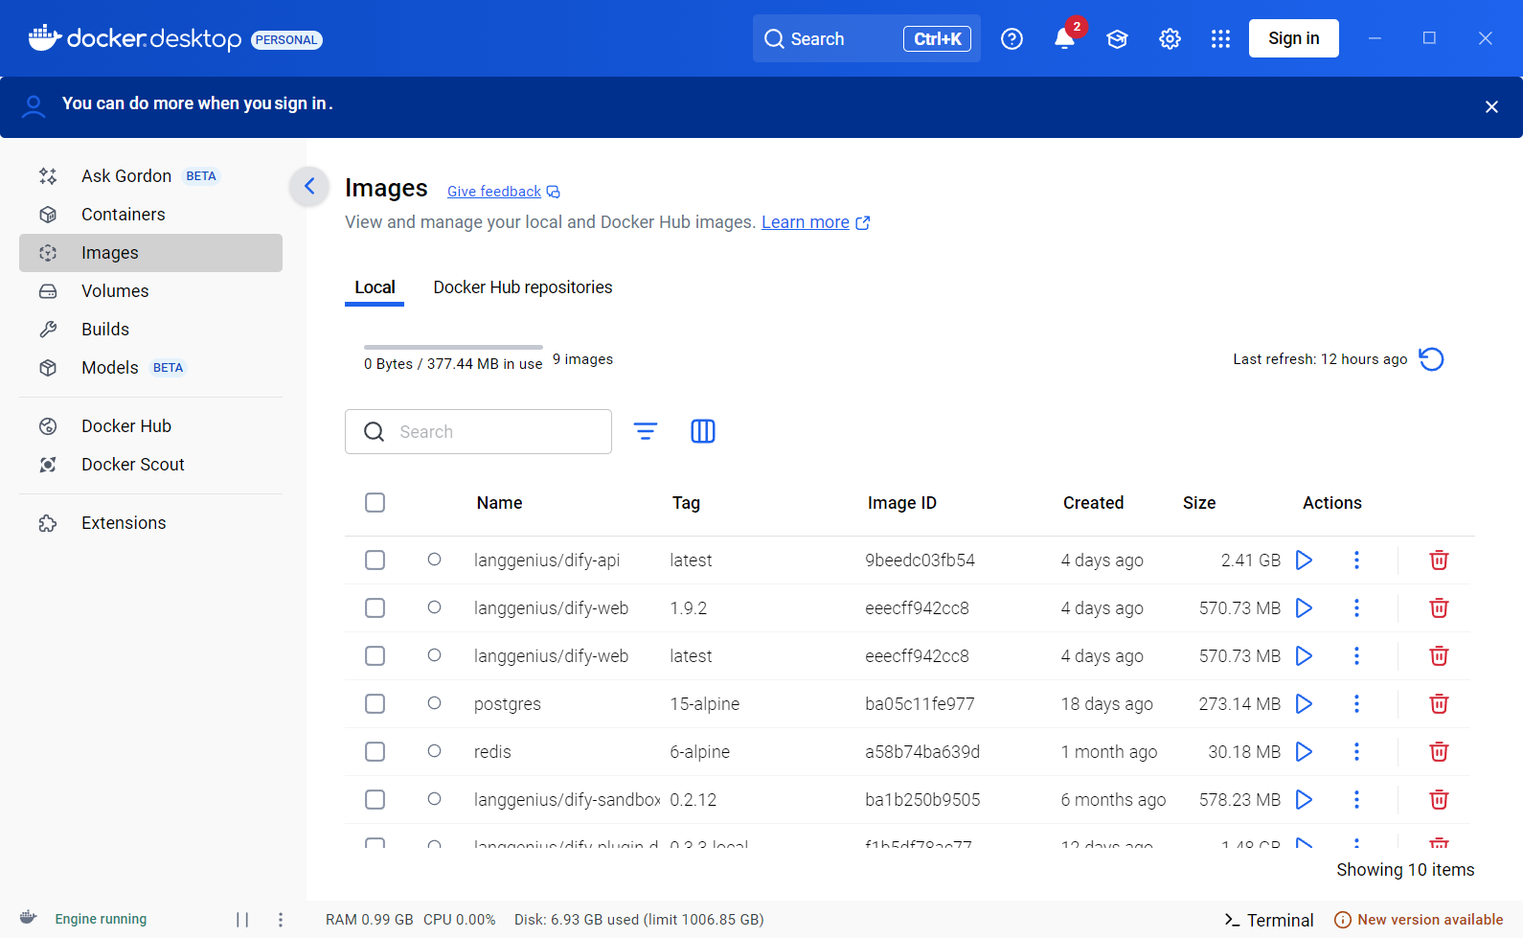Open the manage columns icon
This screenshot has height=938, width=1523.
[703, 431]
